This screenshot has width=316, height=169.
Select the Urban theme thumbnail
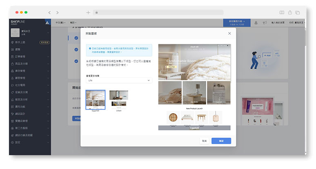tap(119, 99)
